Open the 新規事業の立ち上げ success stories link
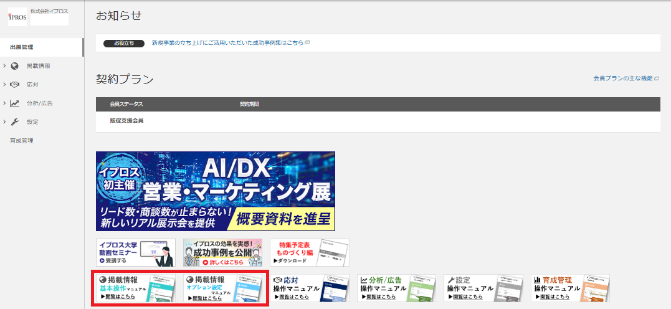 (227, 43)
